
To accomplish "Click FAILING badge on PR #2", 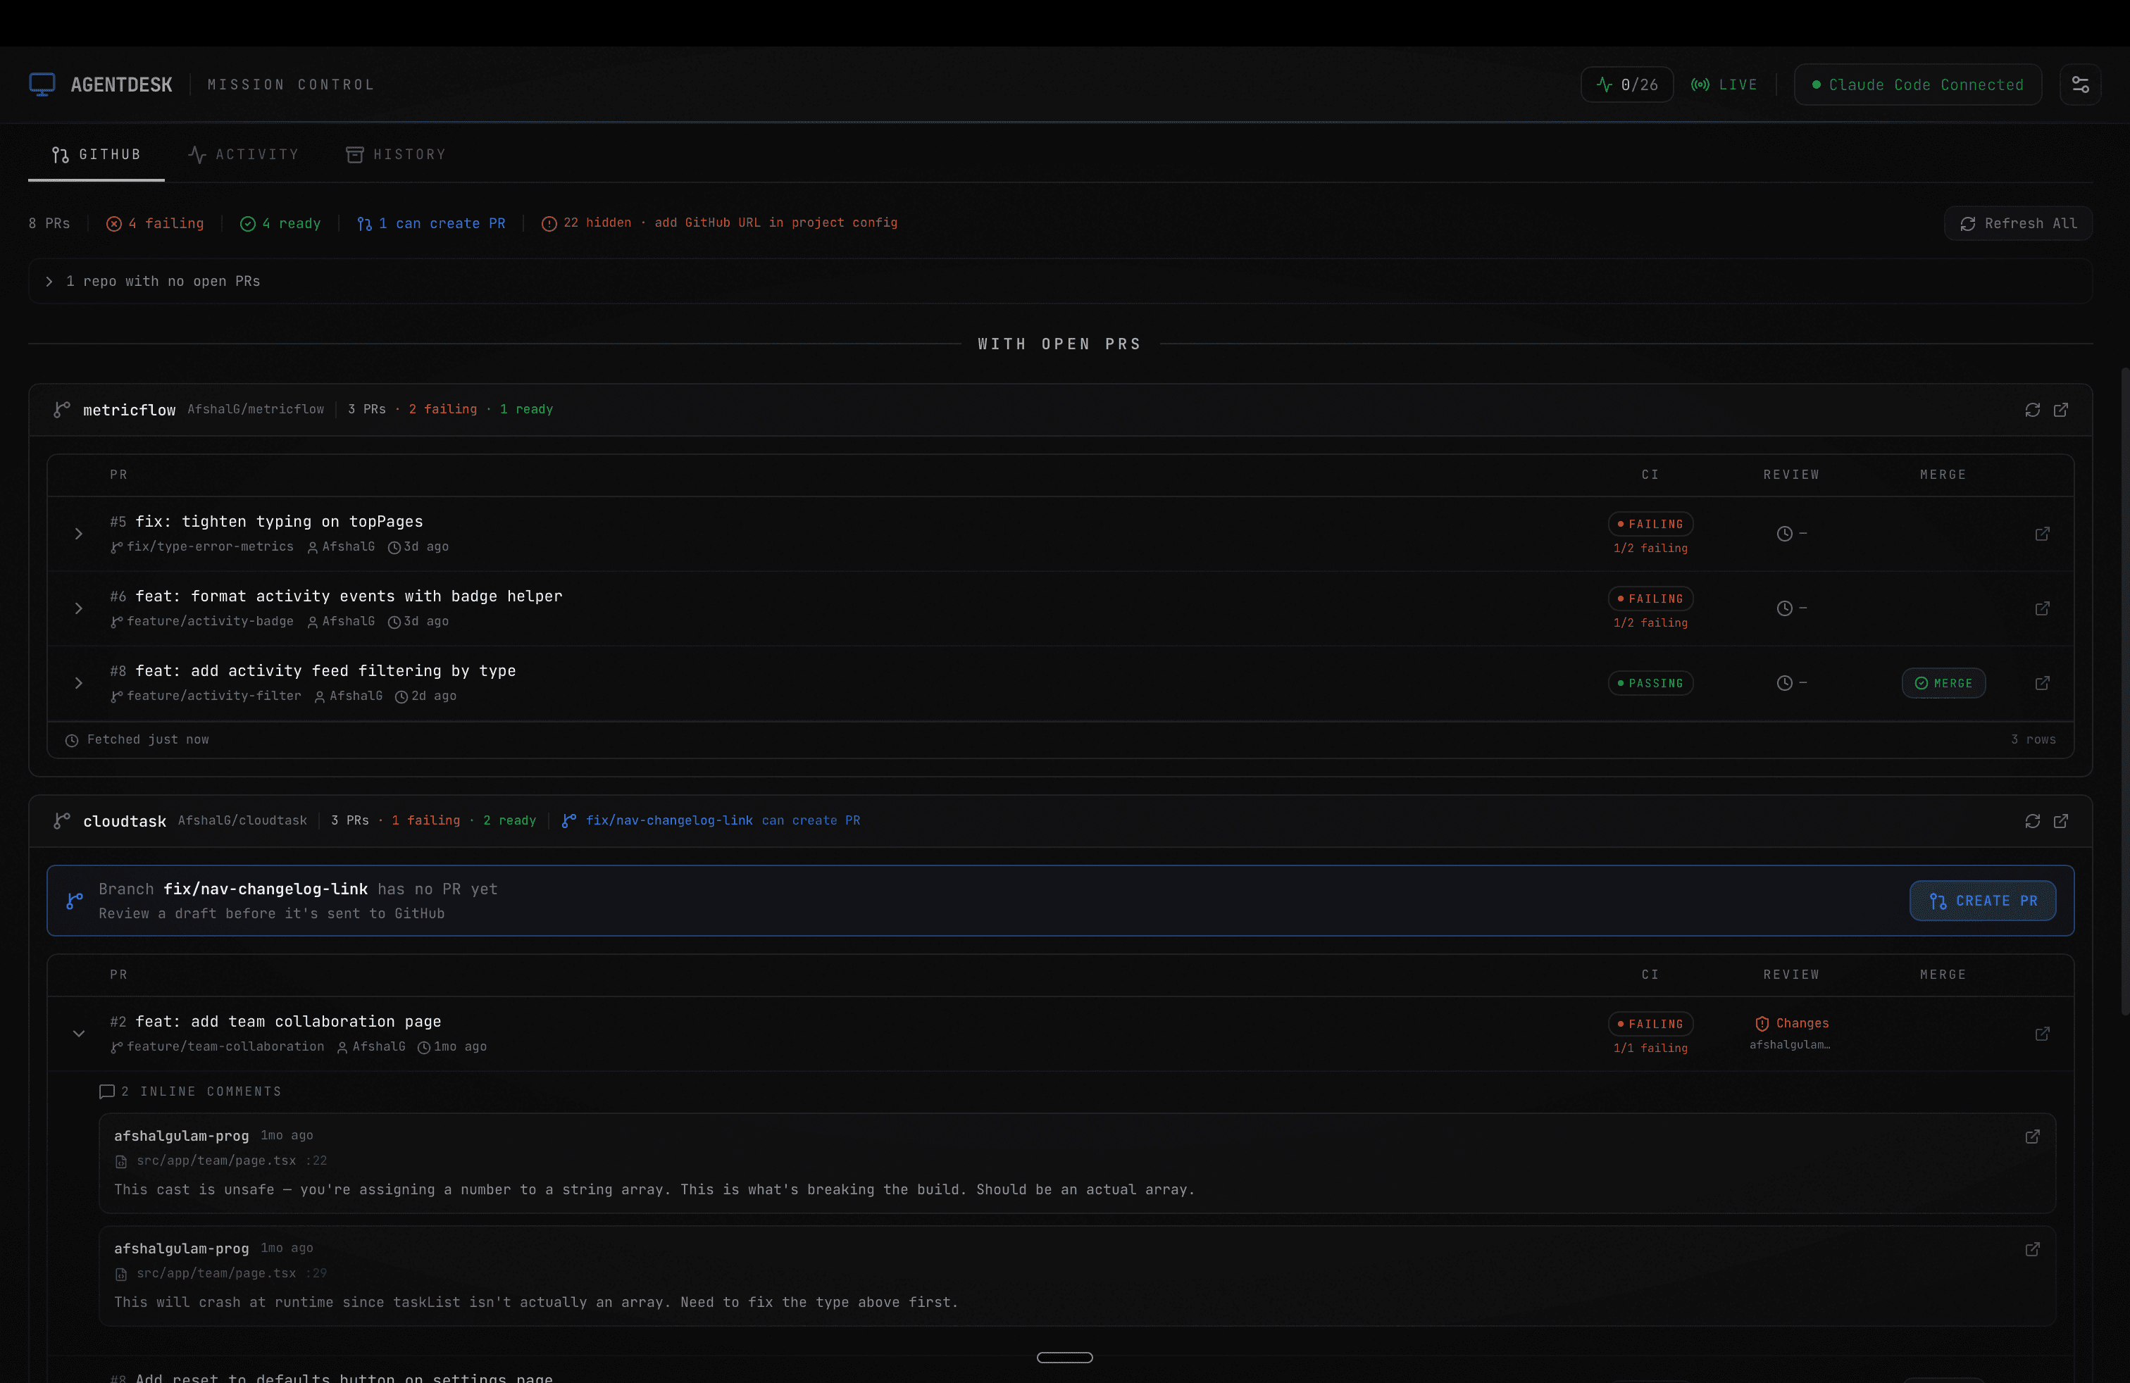I will (x=1650, y=1025).
